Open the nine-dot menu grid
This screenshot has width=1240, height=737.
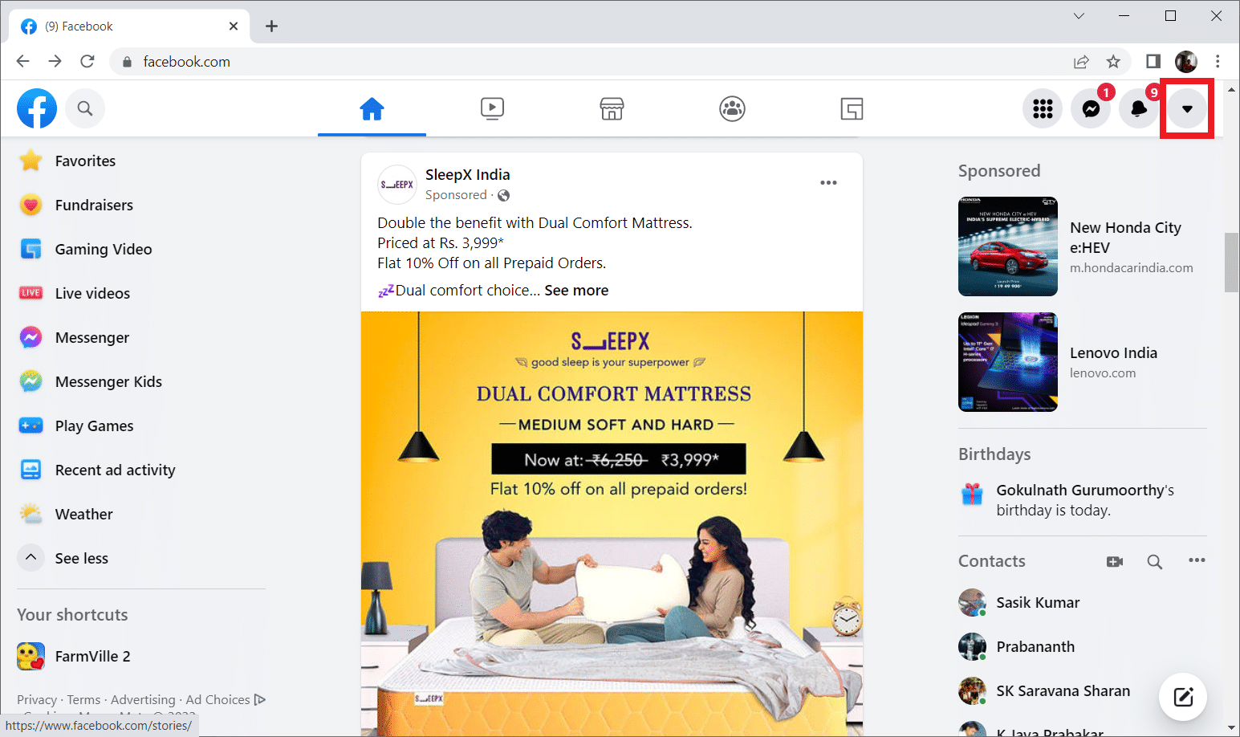1043,108
